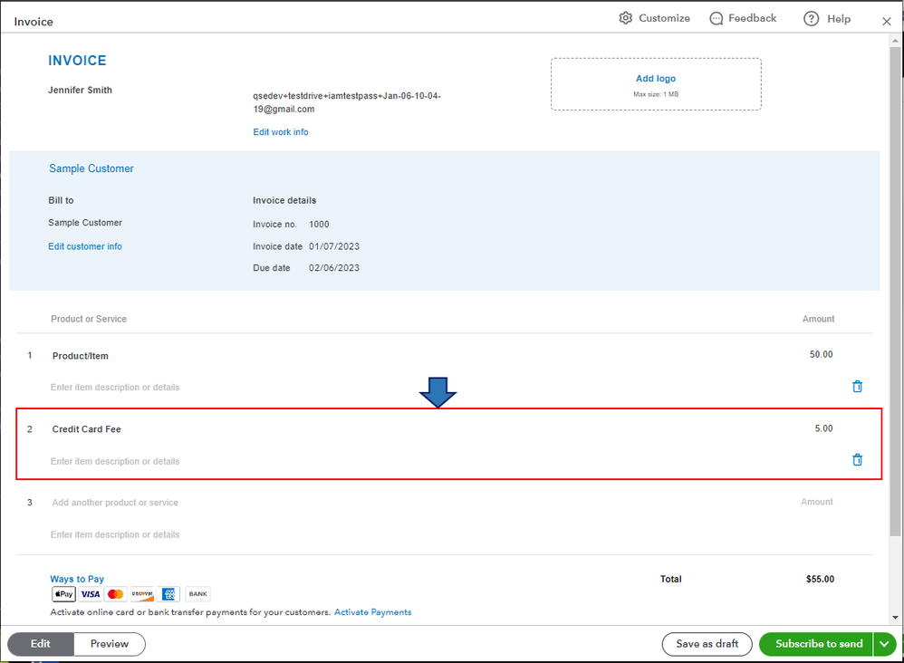Select the Credit Card Fee line name
904x663 pixels.
pos(86,429)
